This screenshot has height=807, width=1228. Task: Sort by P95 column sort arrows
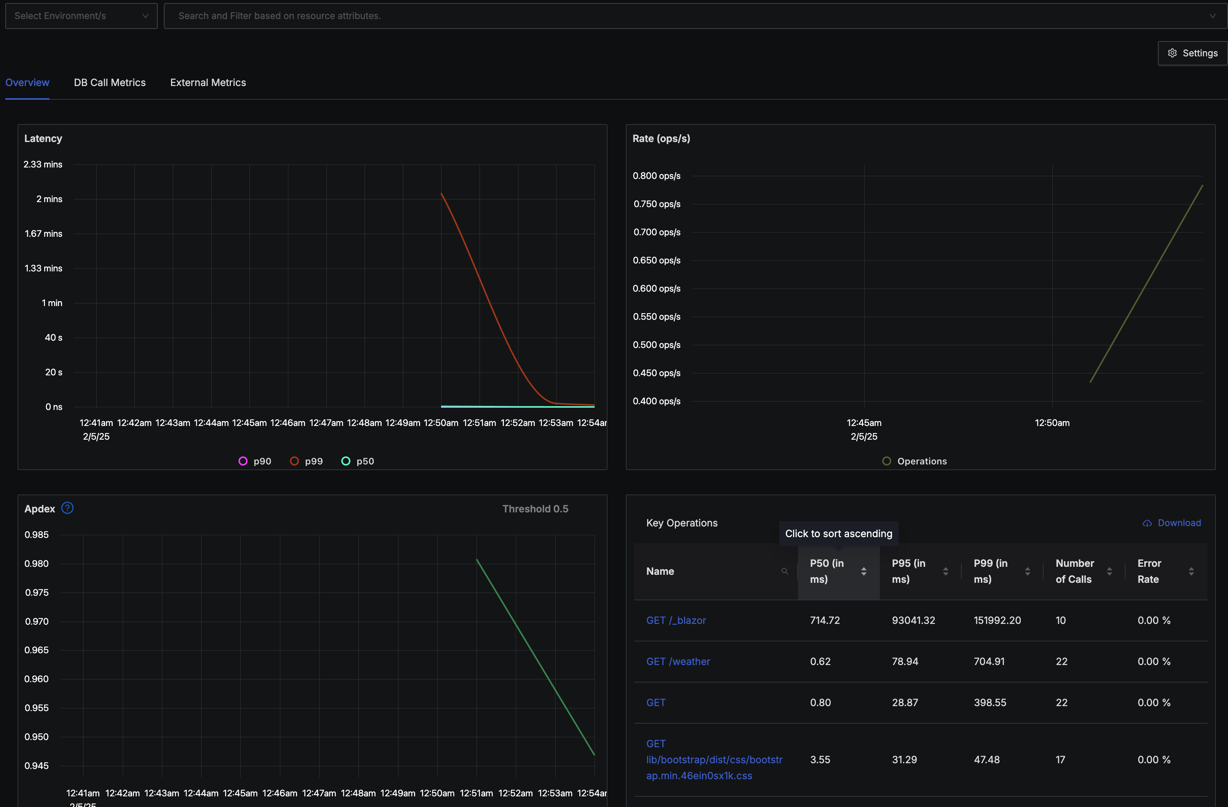tap(945, 571)
